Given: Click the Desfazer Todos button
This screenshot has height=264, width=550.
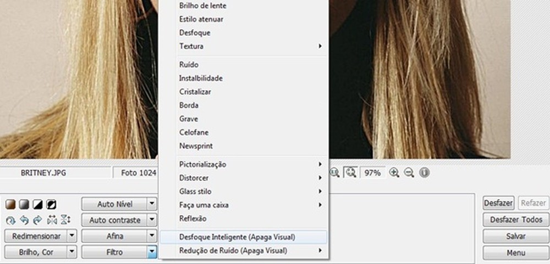Looking at the screenshot, I should pyautogui.click(x=516, y=220).
